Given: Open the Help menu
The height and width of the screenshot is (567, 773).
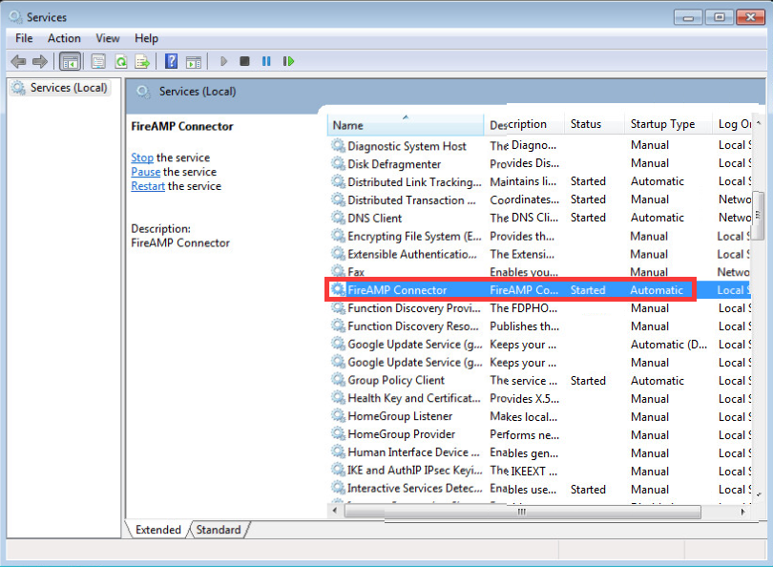Looking at the screenshot, I should point(146,38).
